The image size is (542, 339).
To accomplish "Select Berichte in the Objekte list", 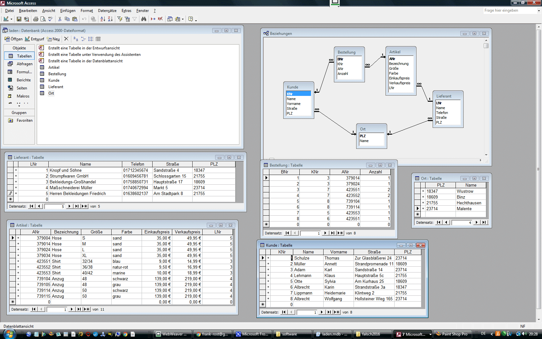I will pos(19,80).
